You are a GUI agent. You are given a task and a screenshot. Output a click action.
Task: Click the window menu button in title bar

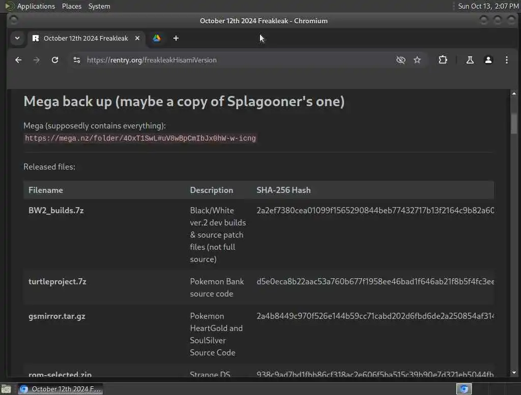pos(14,21)
